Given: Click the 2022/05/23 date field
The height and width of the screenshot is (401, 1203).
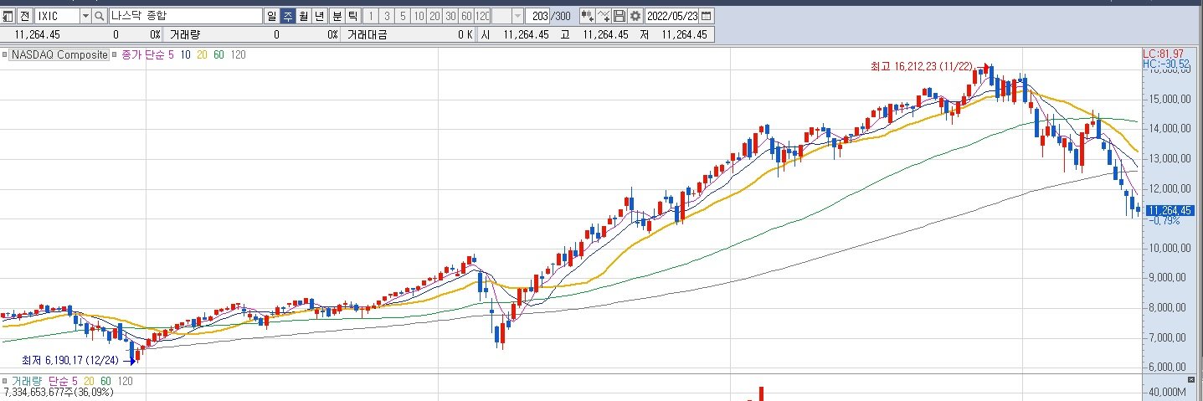Looking at the screenshot, I should [x=672, y=16].
